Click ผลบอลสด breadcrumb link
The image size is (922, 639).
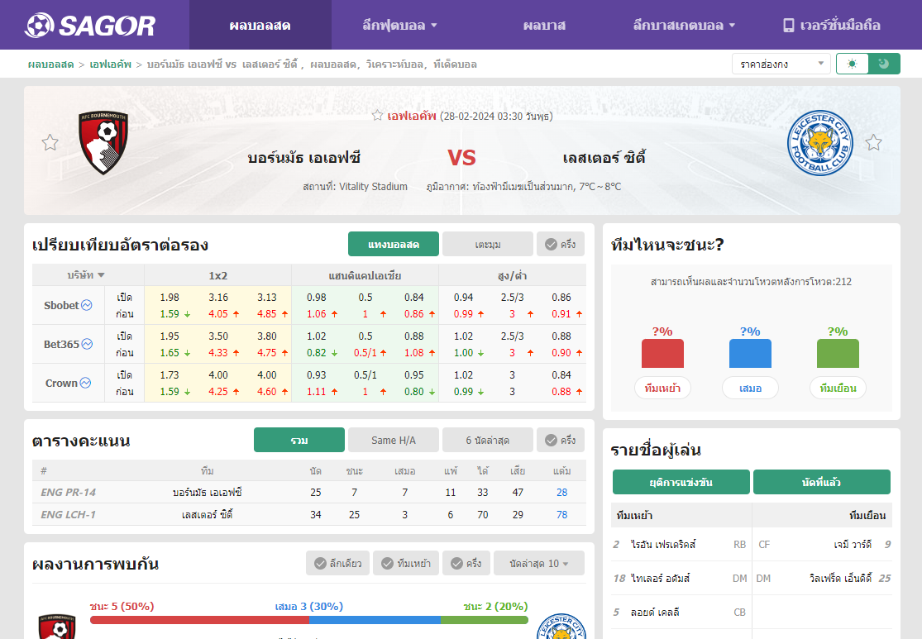point(50,64)
